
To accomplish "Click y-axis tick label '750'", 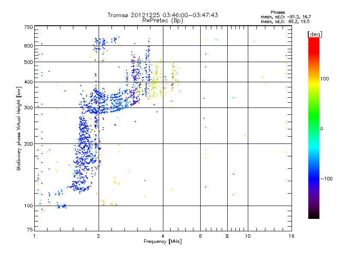I will (28, 27).
